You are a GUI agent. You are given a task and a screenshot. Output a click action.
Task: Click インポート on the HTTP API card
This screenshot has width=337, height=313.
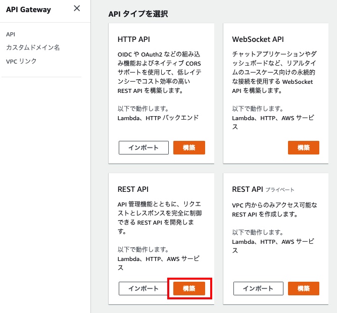tap(143, 147)
